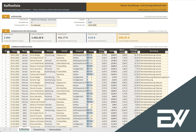
Task: Select the Deckungsbeitrag cell 1,98 €
Action: 134,77
